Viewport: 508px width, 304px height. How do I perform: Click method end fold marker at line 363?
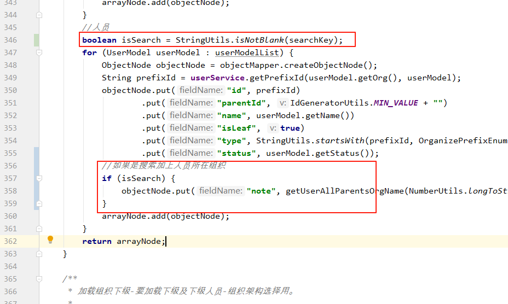pos(39,254)
